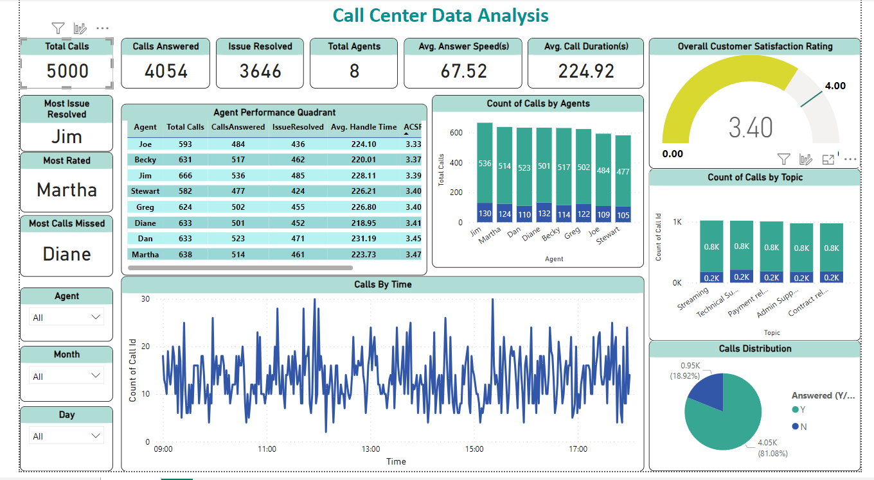Click filter icon above Total Calls card
The image size is (874, 480).
point(58,28)
